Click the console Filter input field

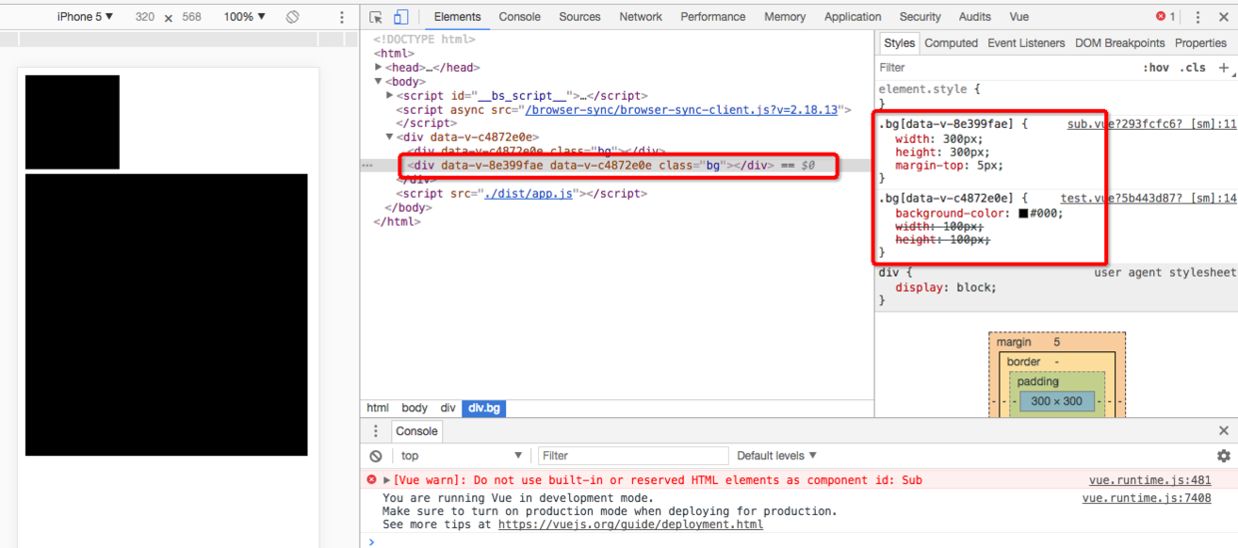(x=634, y=456)
